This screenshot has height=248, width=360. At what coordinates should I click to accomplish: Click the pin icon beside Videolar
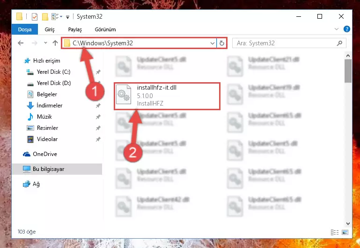(98, 139)
